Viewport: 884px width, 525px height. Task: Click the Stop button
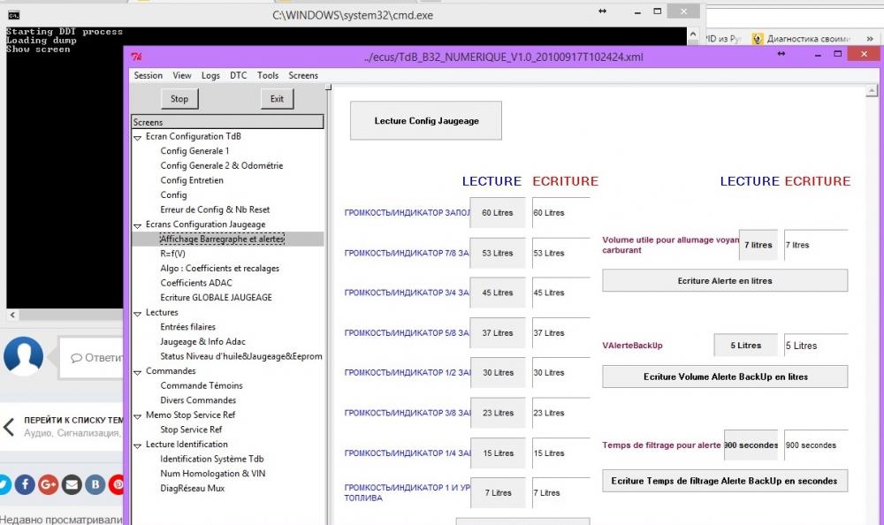[x=179, y=99]
